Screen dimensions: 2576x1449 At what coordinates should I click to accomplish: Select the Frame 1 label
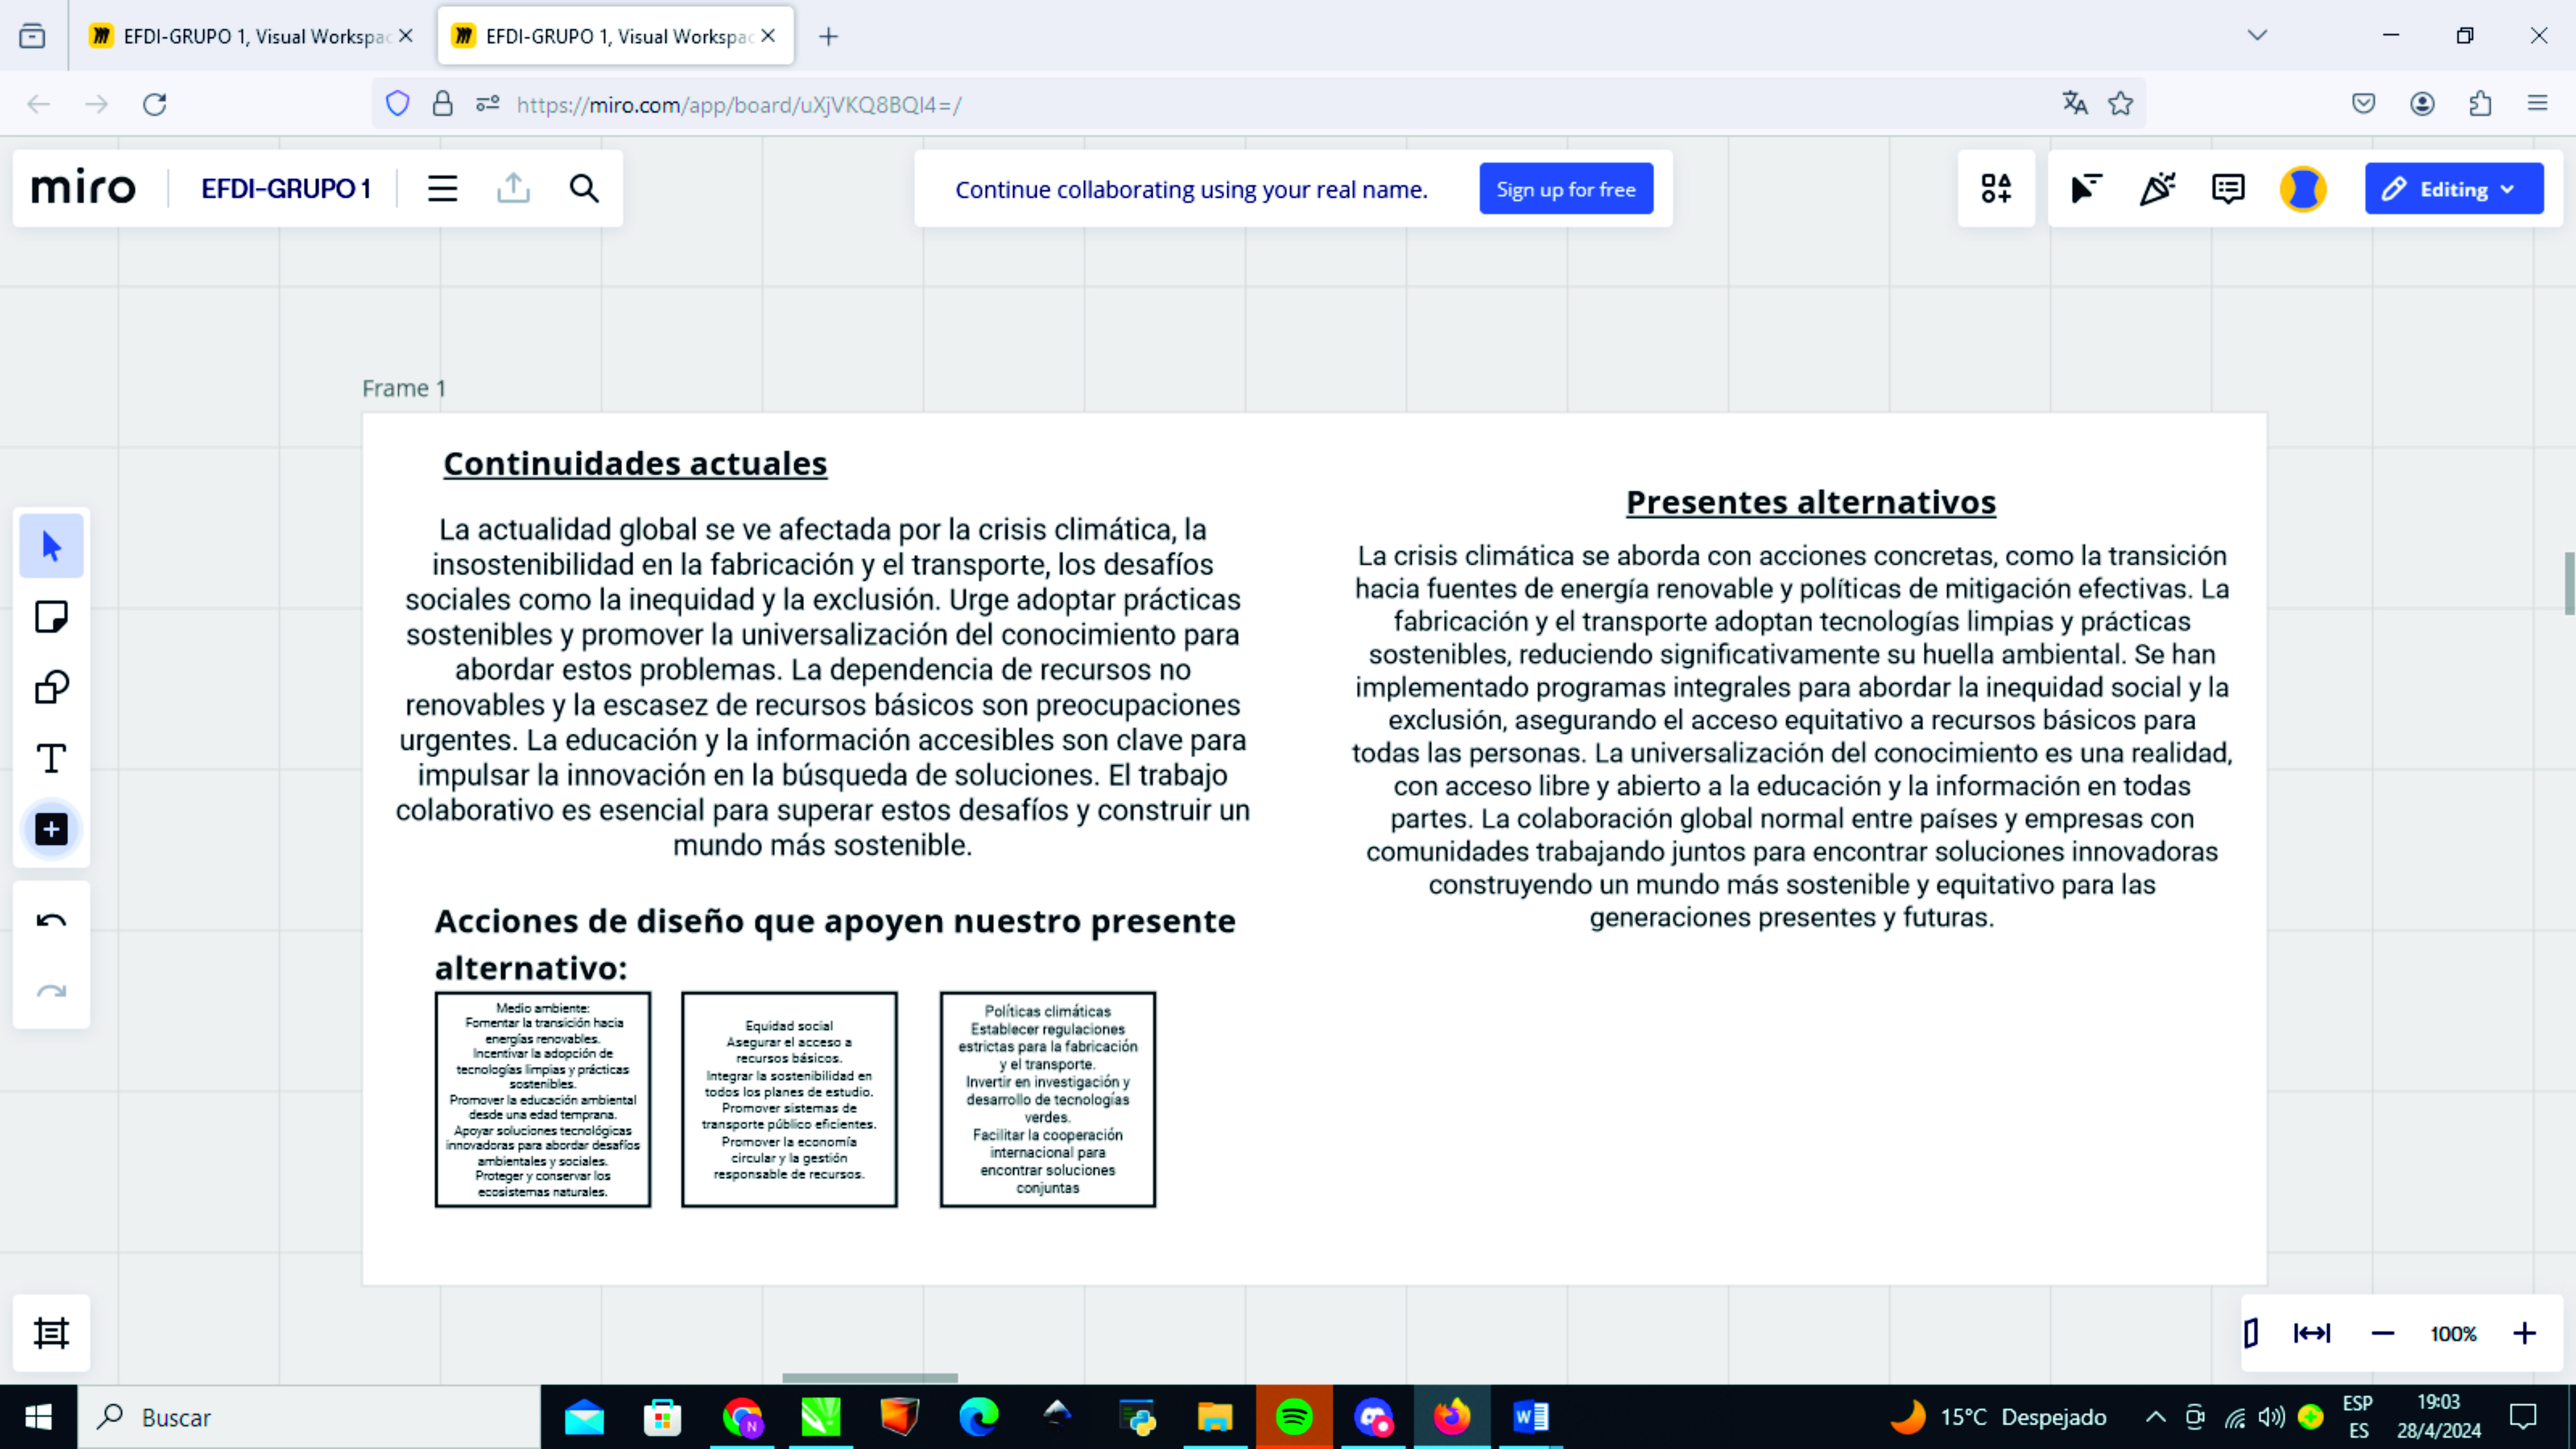[404, 388]
